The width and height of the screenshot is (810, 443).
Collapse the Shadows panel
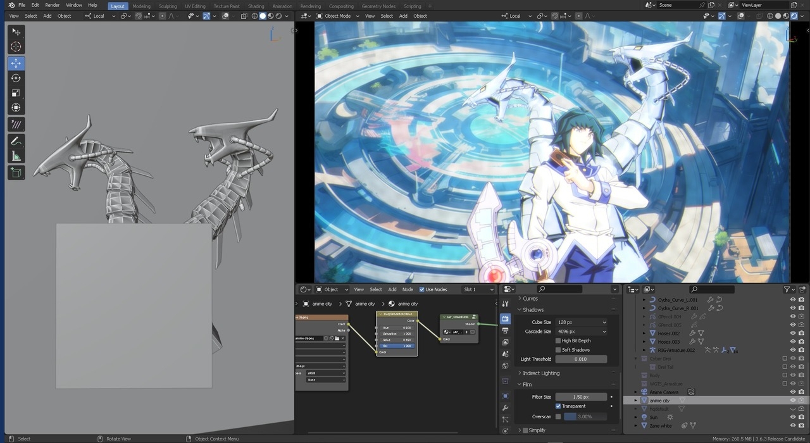point(533,309)
